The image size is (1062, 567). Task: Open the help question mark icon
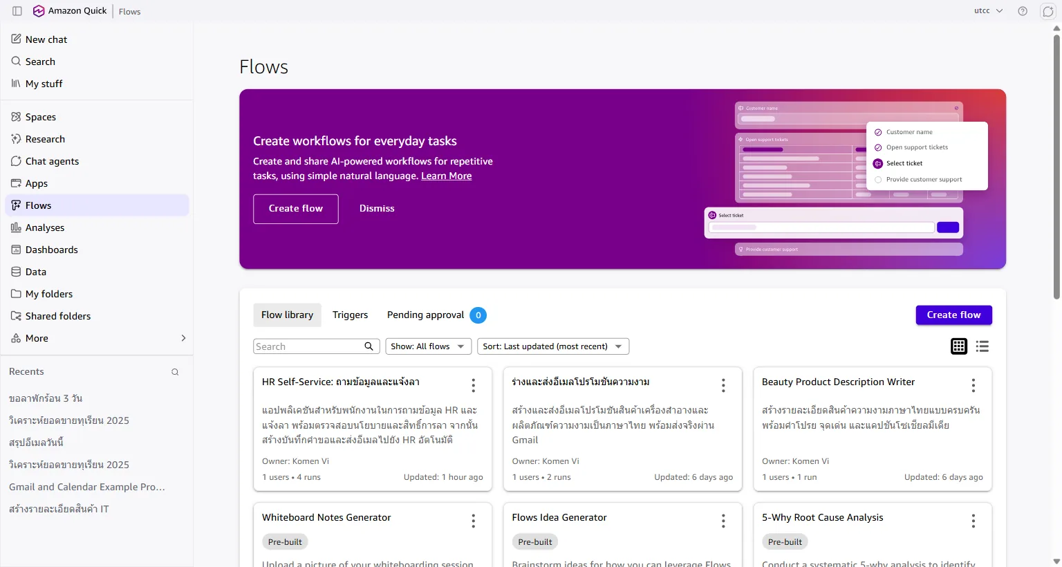tap(1023, 11)
